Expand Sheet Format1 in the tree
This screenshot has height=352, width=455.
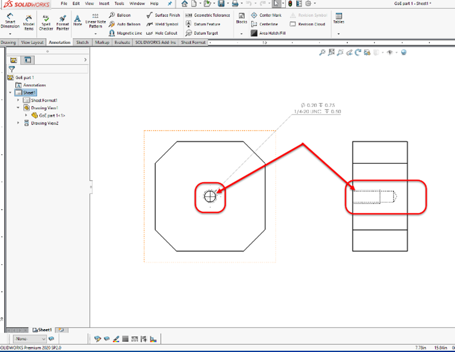[x=18, y=100]
